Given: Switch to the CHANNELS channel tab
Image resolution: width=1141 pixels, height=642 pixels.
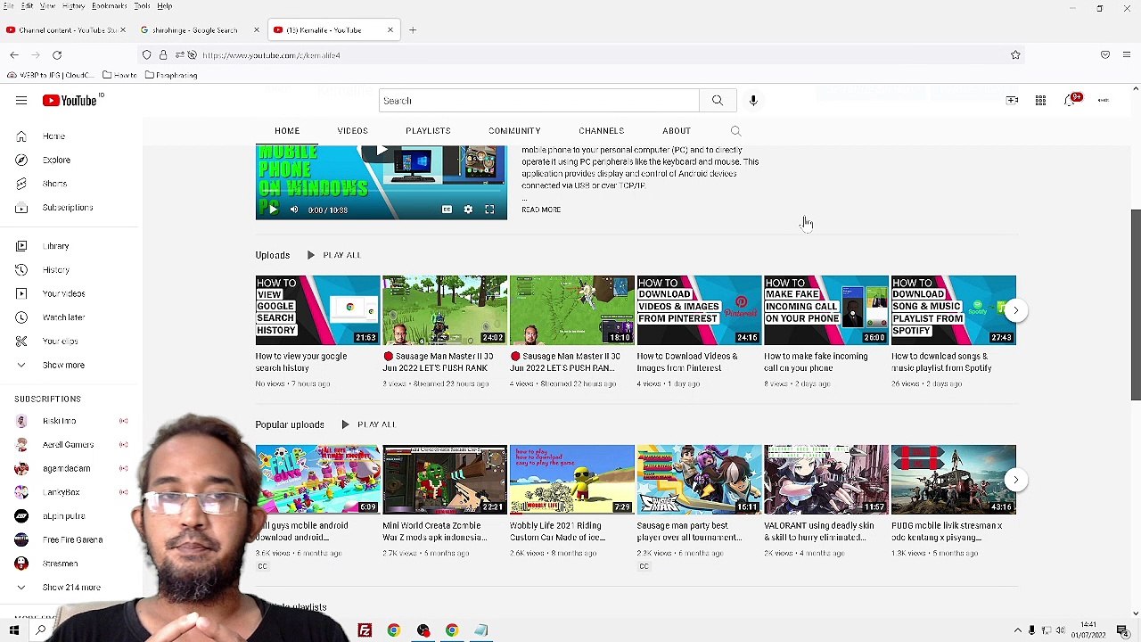Looking at the screenshot, I should (601, 131).
